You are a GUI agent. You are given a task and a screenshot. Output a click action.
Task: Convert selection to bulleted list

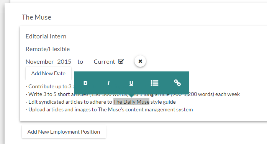(154, 83)
